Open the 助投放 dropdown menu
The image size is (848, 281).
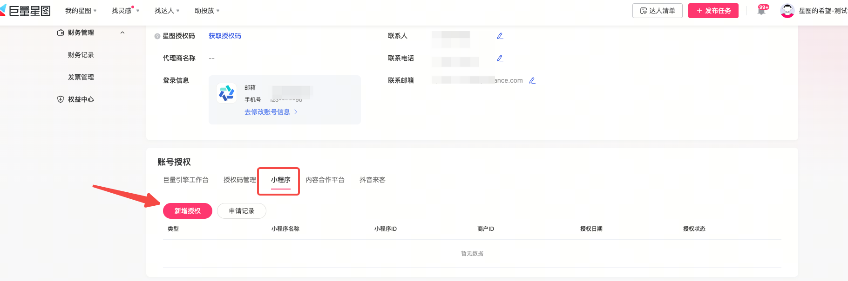(x=207, y=11)
